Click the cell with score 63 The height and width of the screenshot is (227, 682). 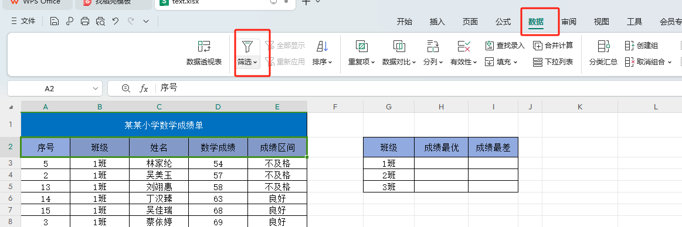218,199
